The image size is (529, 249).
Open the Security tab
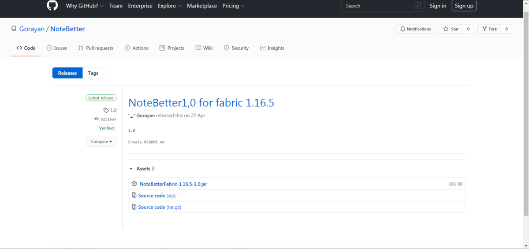pyautogui.click(x=236, y=48)
